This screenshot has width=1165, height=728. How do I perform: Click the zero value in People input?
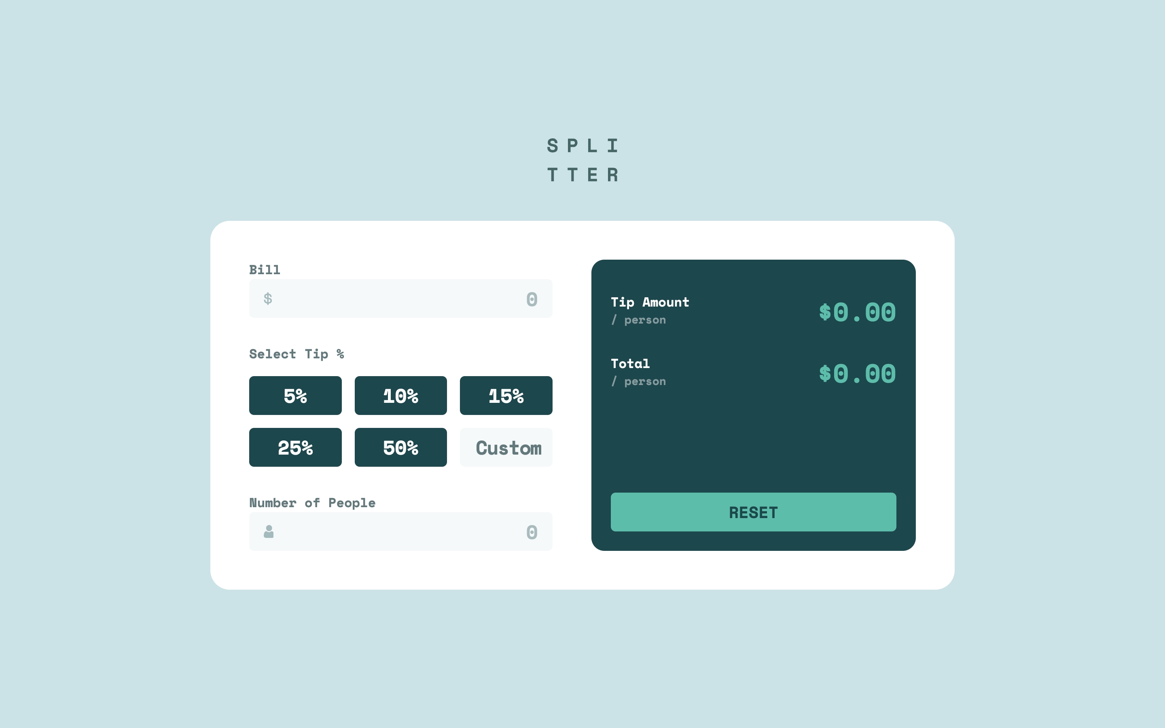click(x=533, y=532)
